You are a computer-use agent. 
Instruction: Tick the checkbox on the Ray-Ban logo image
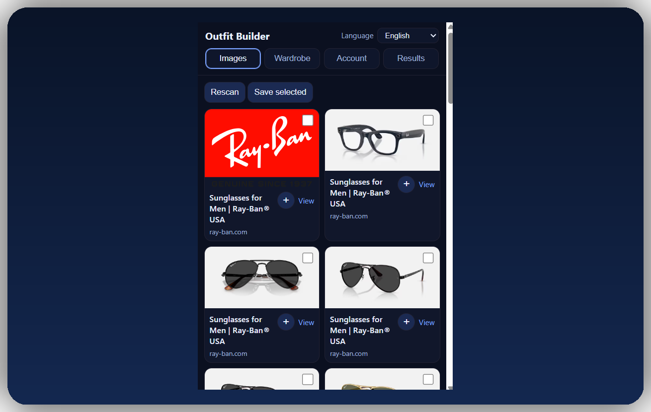(x=308, y=121)
